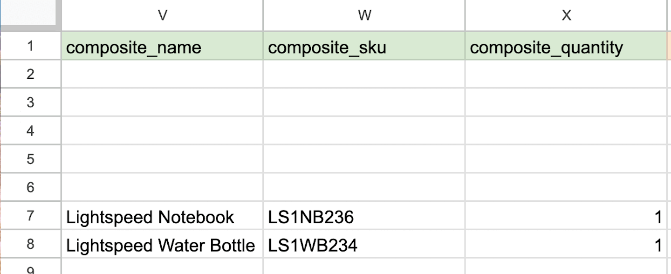
Task: Click the composite_sku header cell
Action: [x=364, y=47]
